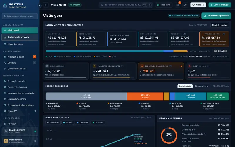Screen dimensions: 235x147
Task: Click the blue 'A receber' segment of the money bar
Action: (191, 96)
